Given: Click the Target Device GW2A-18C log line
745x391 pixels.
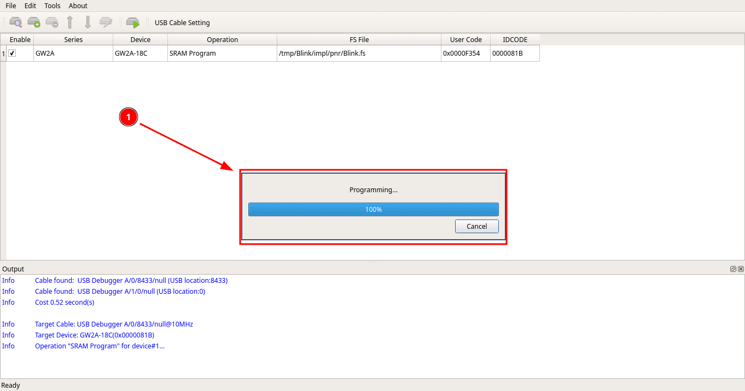Looking at the screenshot, I should pyautogui.click(x=95, y=335).
